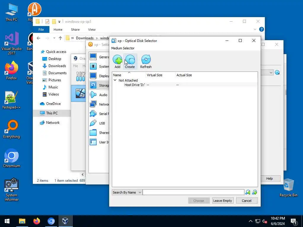Go back in File Explorer
This screenshot has width=303, height=227.
pos(38,38)
